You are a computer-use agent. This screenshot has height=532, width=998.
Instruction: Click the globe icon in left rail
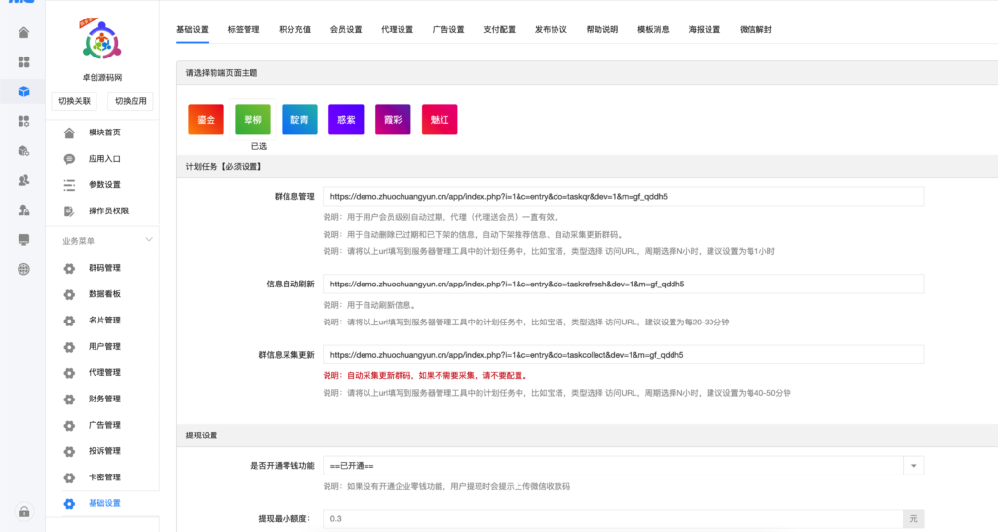(x=23, y=269)
